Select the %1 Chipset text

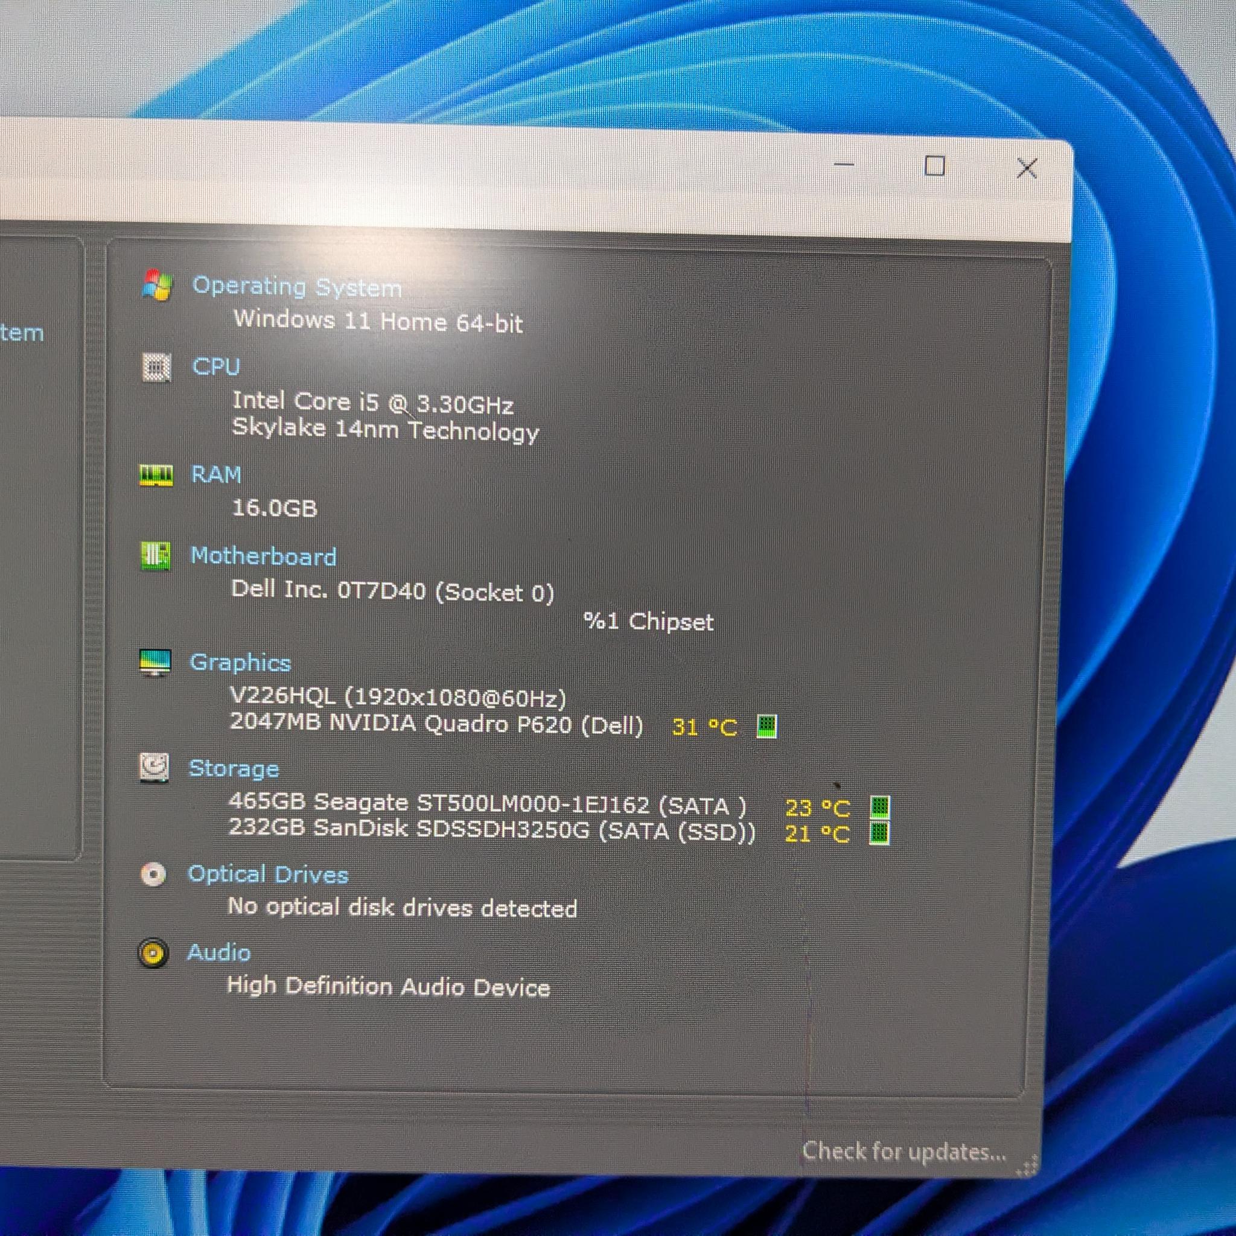point(648,621)
